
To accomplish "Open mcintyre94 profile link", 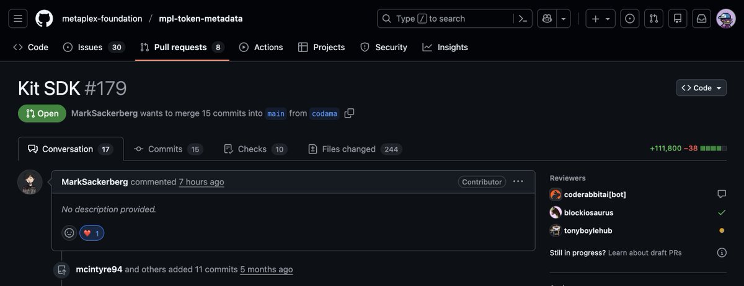I will coord(99,269).
